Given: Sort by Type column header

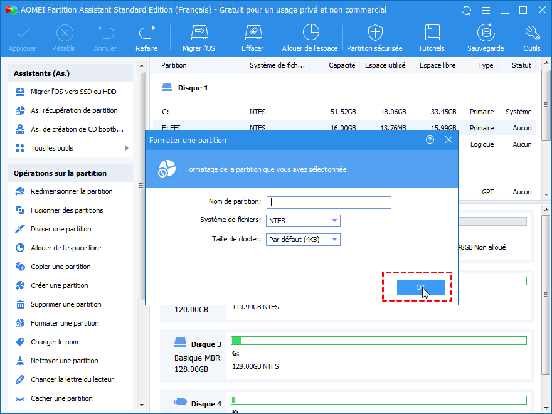Looking at the screenshot, I should pyautogui.click(x=486, y=65).
